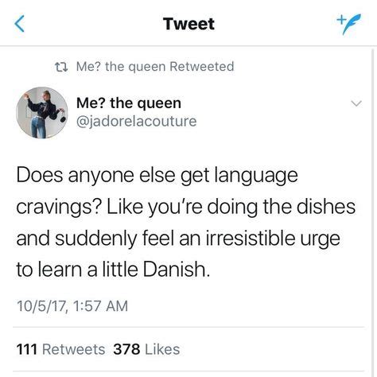Open profile via 'Me? the queen' bold name
Viewport: 377px width, 377px height.
[x=129, y=103]
